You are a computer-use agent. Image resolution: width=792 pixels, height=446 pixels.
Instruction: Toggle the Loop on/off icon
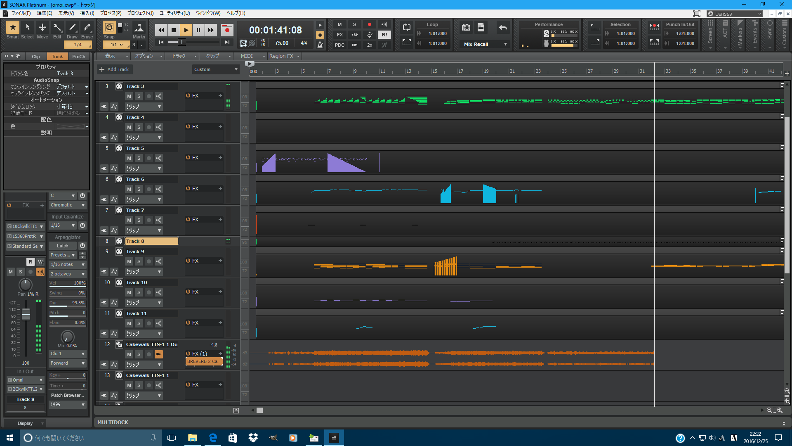(407, 27)
